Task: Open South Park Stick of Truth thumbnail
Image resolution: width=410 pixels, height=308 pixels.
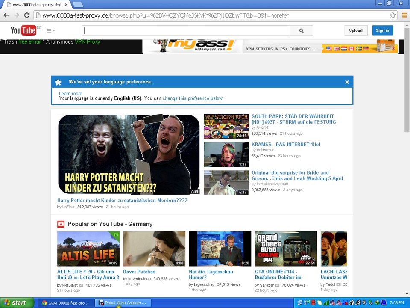Action: [x=226, y=126]
